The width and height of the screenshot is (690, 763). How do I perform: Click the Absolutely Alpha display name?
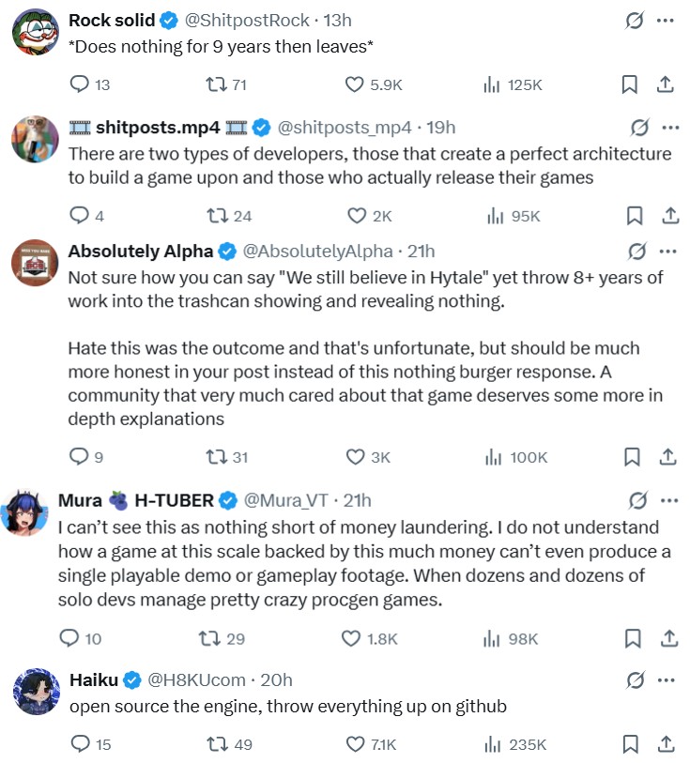point(141,251)
